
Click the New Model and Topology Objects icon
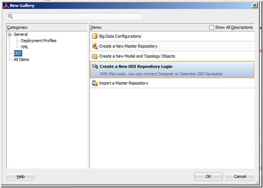tap(95, 56)
